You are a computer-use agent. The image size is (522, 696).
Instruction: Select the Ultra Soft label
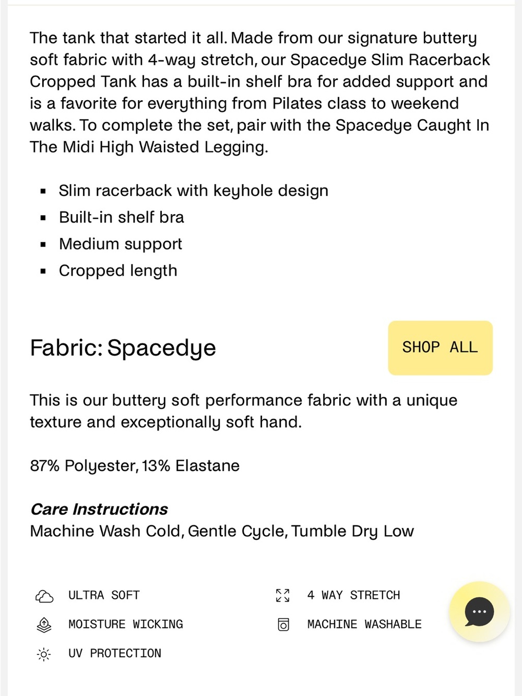click(x=104, y=595)
